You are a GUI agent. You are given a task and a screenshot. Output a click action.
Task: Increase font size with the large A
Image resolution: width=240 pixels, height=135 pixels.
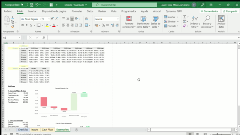[x=52, y=19]
